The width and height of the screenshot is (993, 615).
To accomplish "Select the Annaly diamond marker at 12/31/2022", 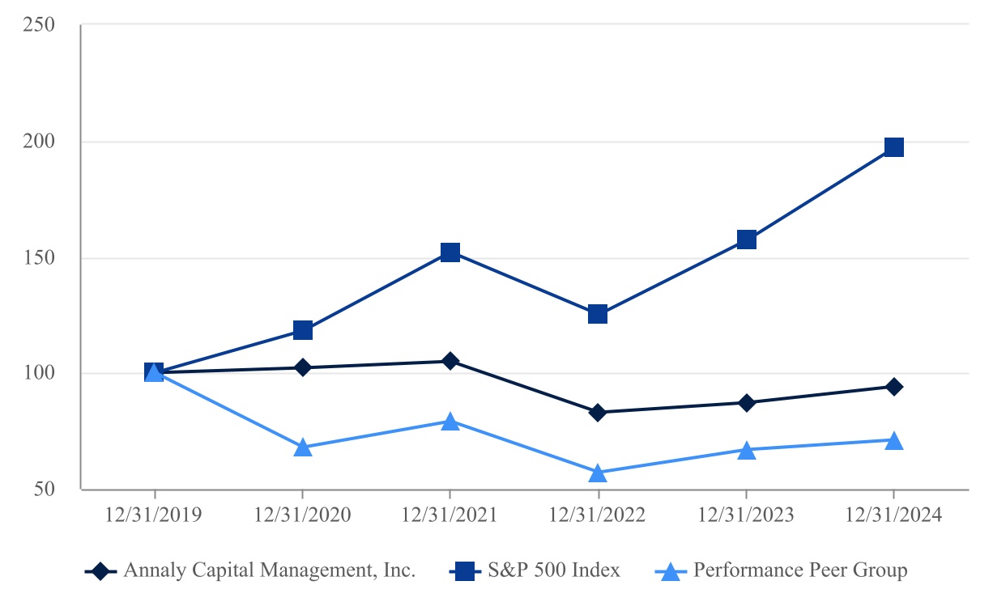I will coord(598,413).
